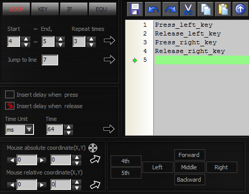Decrease absolute Y coordinate
The width and height of the screenshot is (249, 194).
point(77,163)
